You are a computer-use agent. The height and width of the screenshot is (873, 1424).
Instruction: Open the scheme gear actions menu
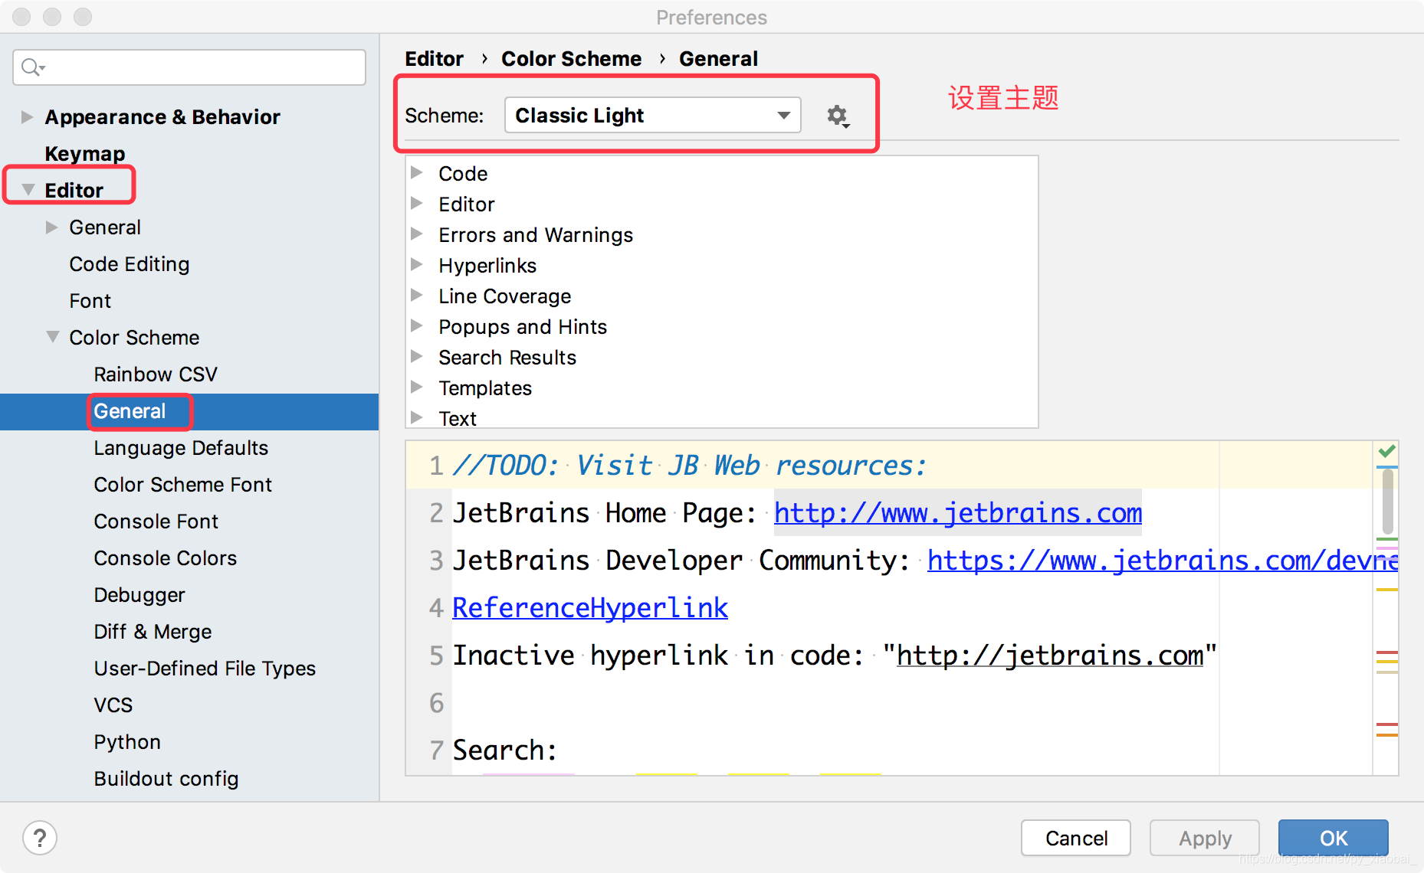(838, 116)
